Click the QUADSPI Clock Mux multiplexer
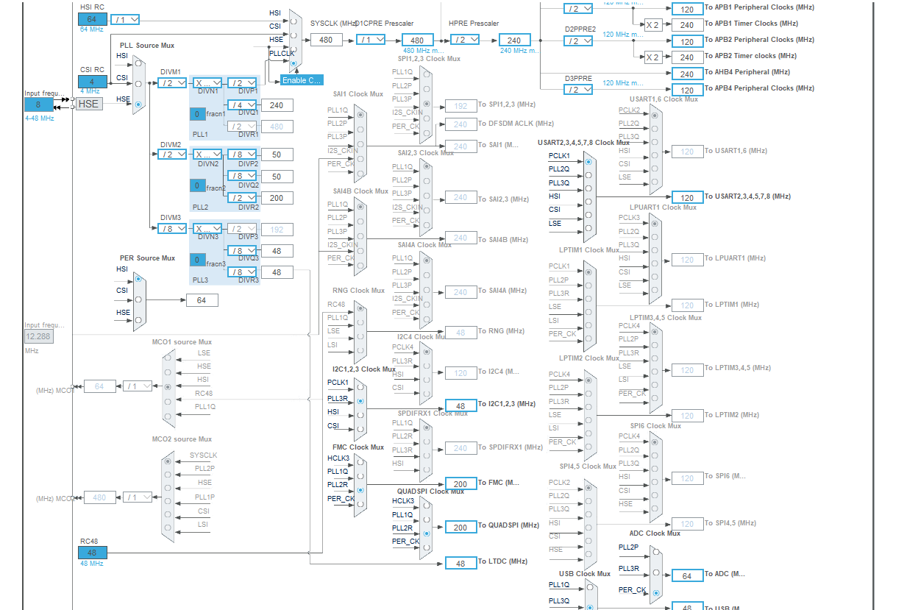Screen dimensions: 918x610 click(425, 526)
